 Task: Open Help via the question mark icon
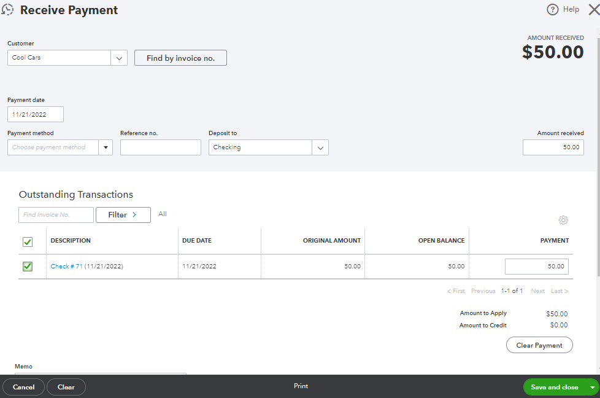[553, 10]
